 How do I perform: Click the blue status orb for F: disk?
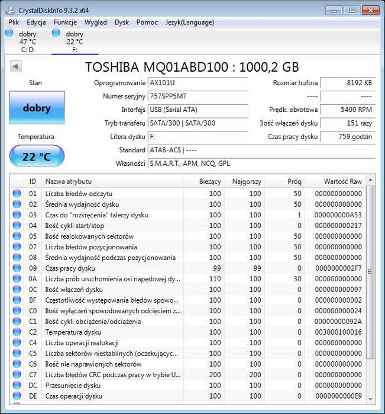click(56, 33)
